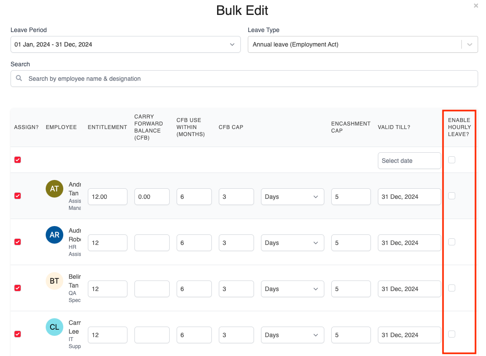Edit CFB cap value for AR row

point(236,243)
